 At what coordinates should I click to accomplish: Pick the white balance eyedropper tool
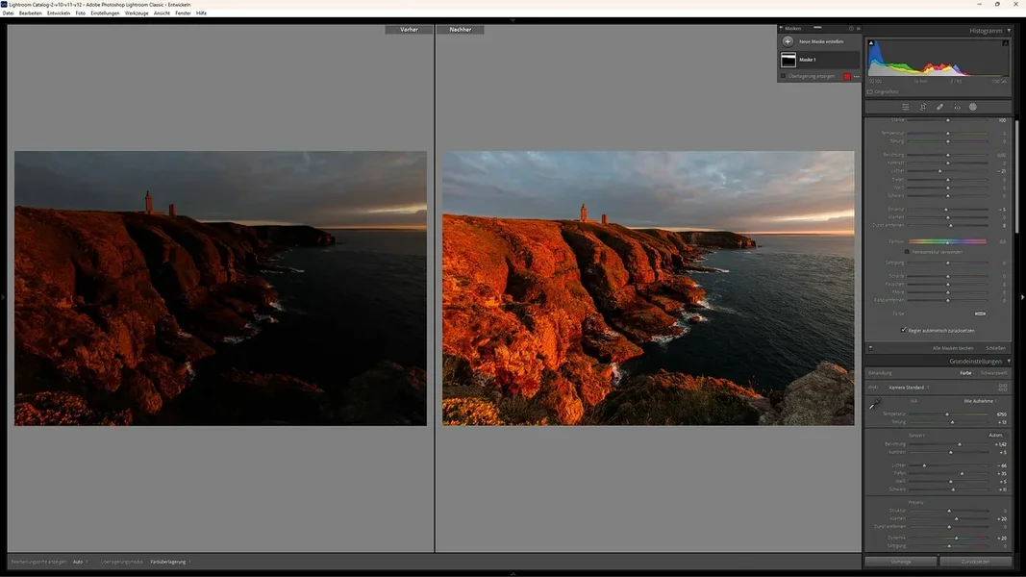point(875,405)
